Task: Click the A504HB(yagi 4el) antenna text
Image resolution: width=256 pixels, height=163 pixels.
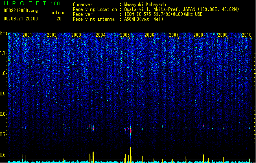Action: (x=144, y=19)
